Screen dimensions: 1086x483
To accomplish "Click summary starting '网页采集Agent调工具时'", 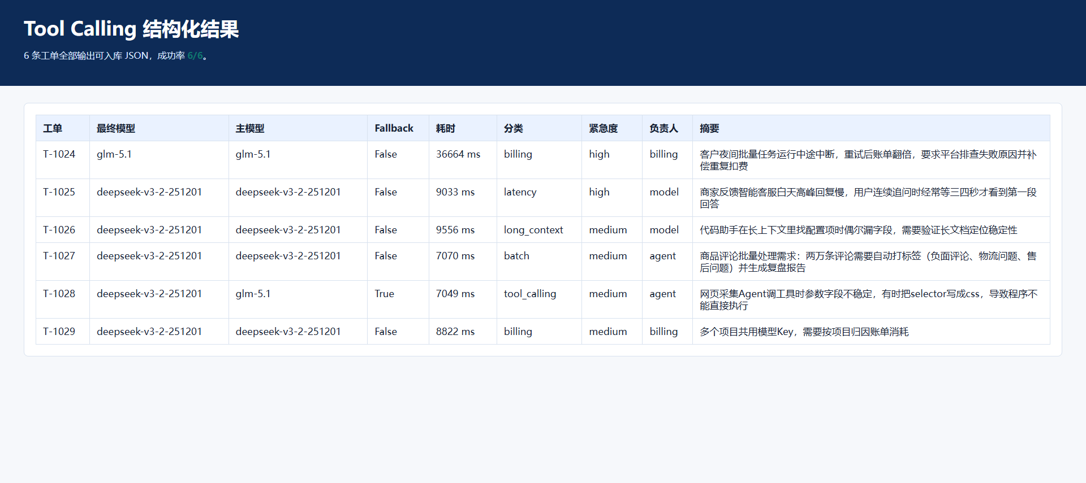I will pos(868,299).
